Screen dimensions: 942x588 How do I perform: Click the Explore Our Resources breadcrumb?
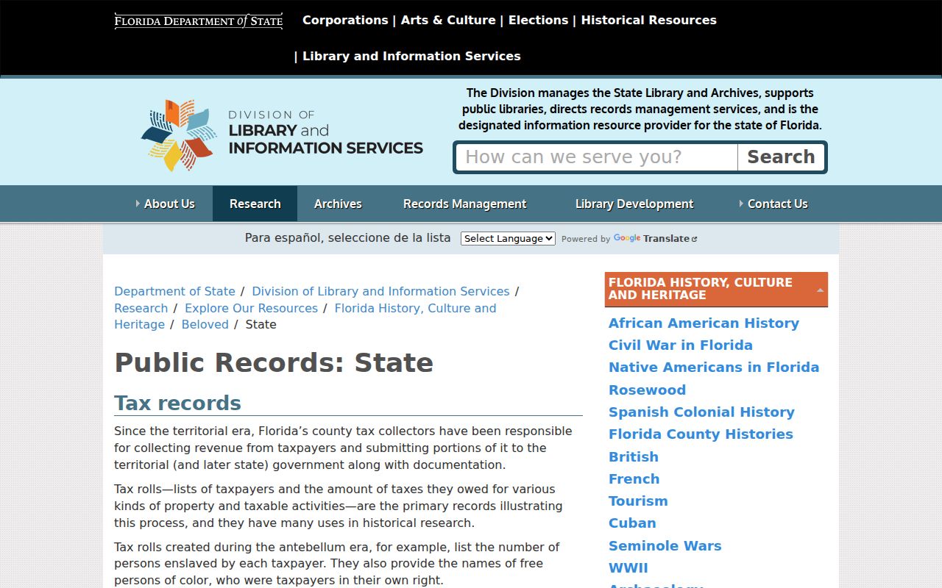tap(251, 308)
